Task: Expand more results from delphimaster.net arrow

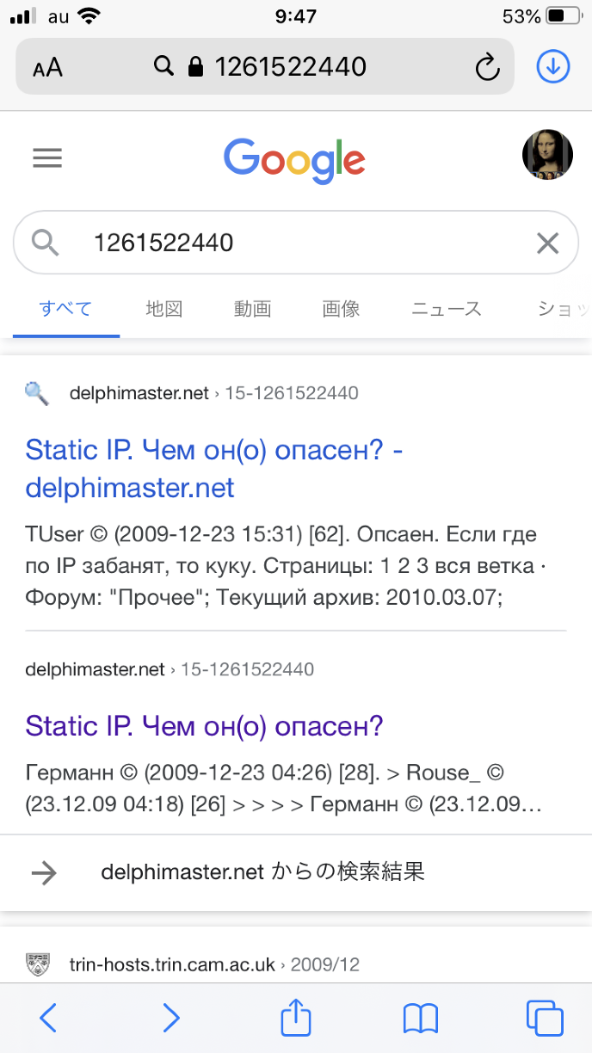Action: 44,872
